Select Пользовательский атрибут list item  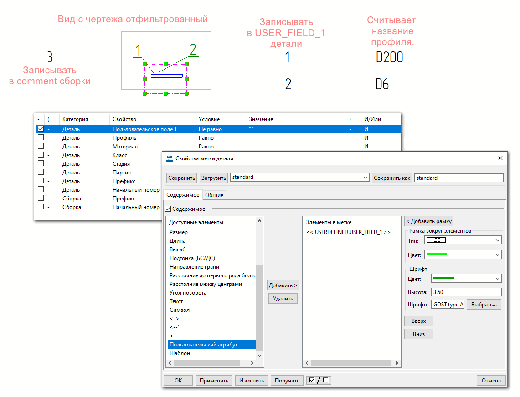click(x=212, y=345)
